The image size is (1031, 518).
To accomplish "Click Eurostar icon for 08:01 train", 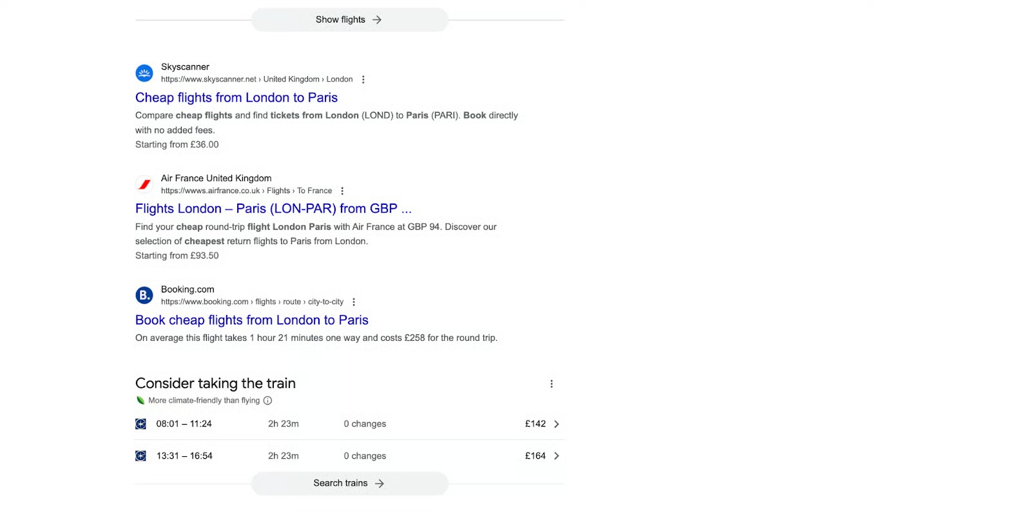I will click(x=140, y=424).
